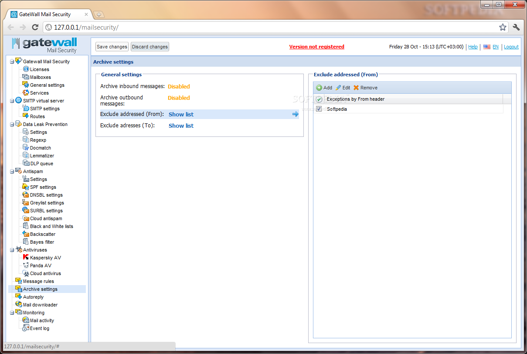Open SPF settings icon
The image size is (527, 354).
(26, 187)
